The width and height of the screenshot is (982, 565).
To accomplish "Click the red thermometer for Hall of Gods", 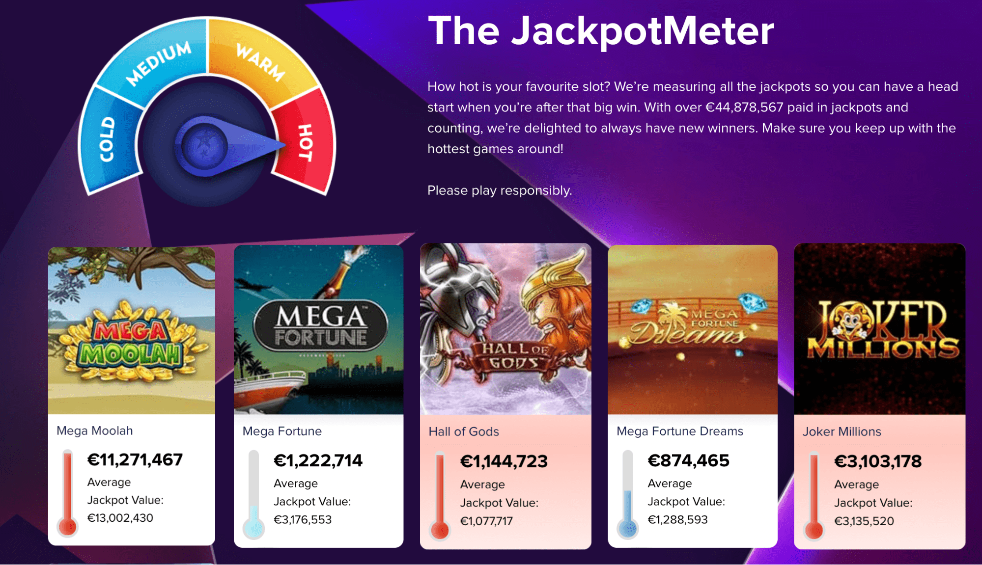I will 440,496.
